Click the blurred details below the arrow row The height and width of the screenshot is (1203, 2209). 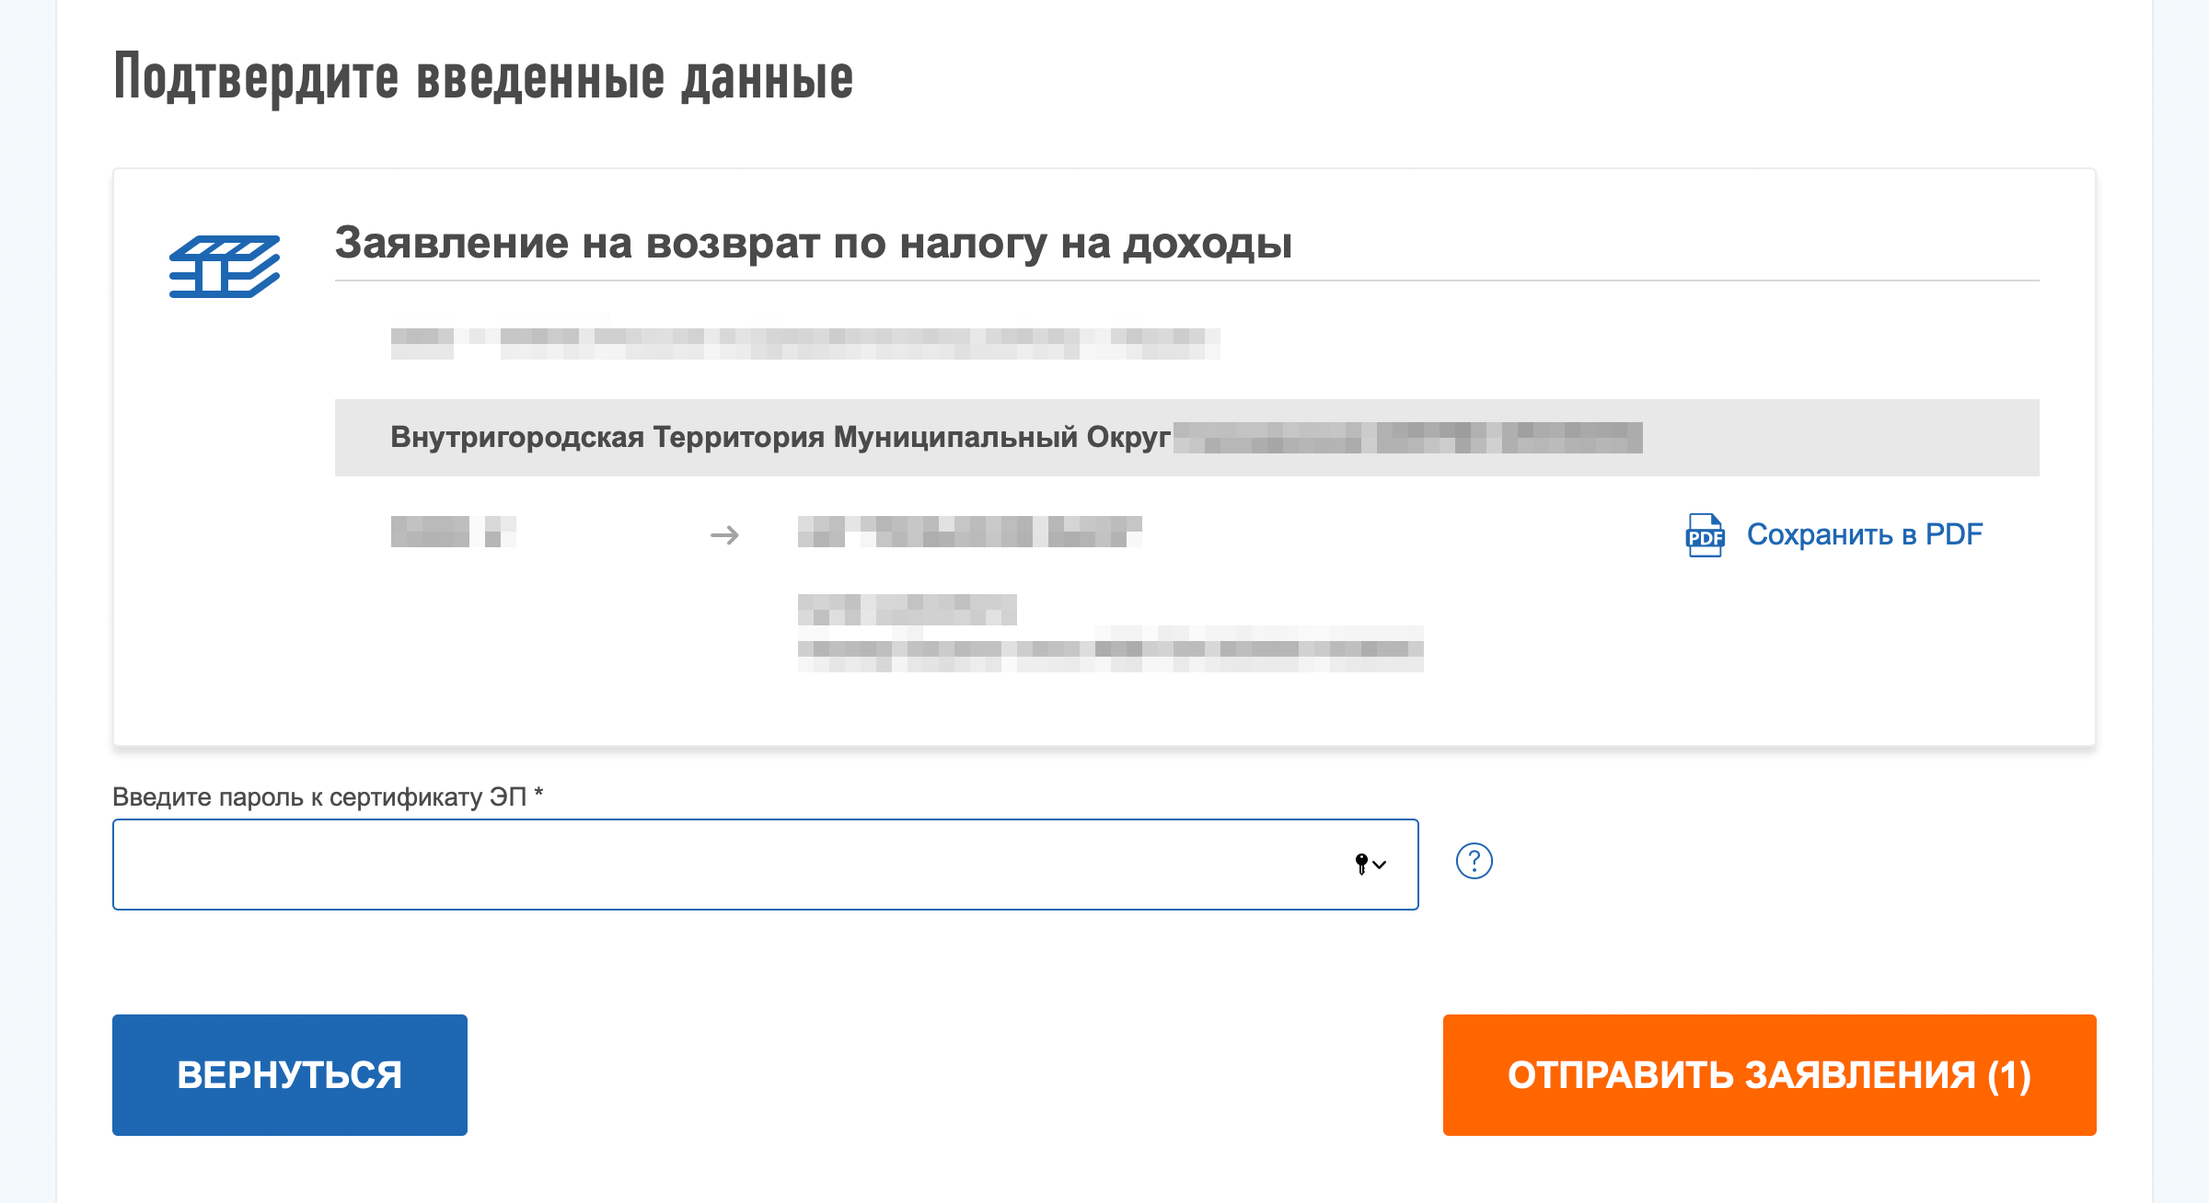(x=1110, y=633)
